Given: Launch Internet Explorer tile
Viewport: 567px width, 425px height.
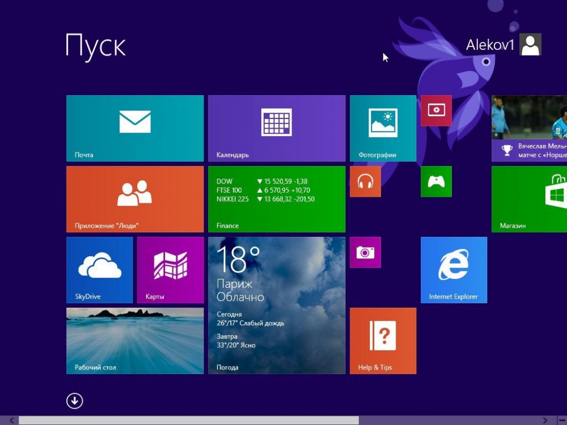Looking at the screenshot, I should point(454,270).
